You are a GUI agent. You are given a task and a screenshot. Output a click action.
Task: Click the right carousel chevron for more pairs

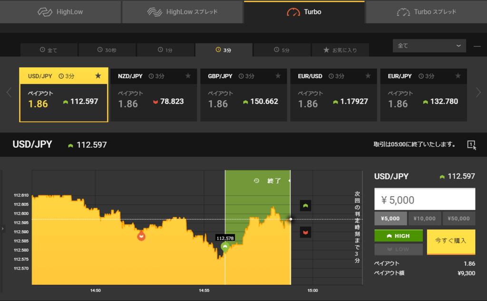pyautogui.click(x=479, y=93)
